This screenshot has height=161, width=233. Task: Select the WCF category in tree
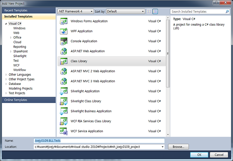(17, 65)
